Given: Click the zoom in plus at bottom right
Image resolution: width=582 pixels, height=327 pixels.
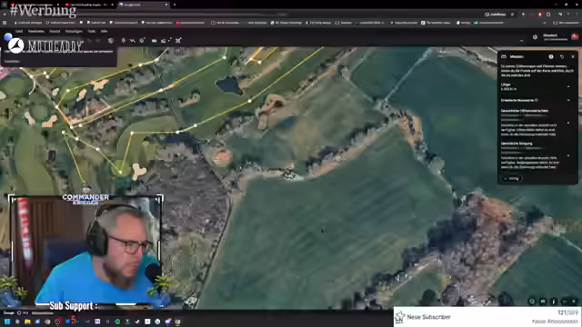Looking at the screenshot, I should click(574, 302).
